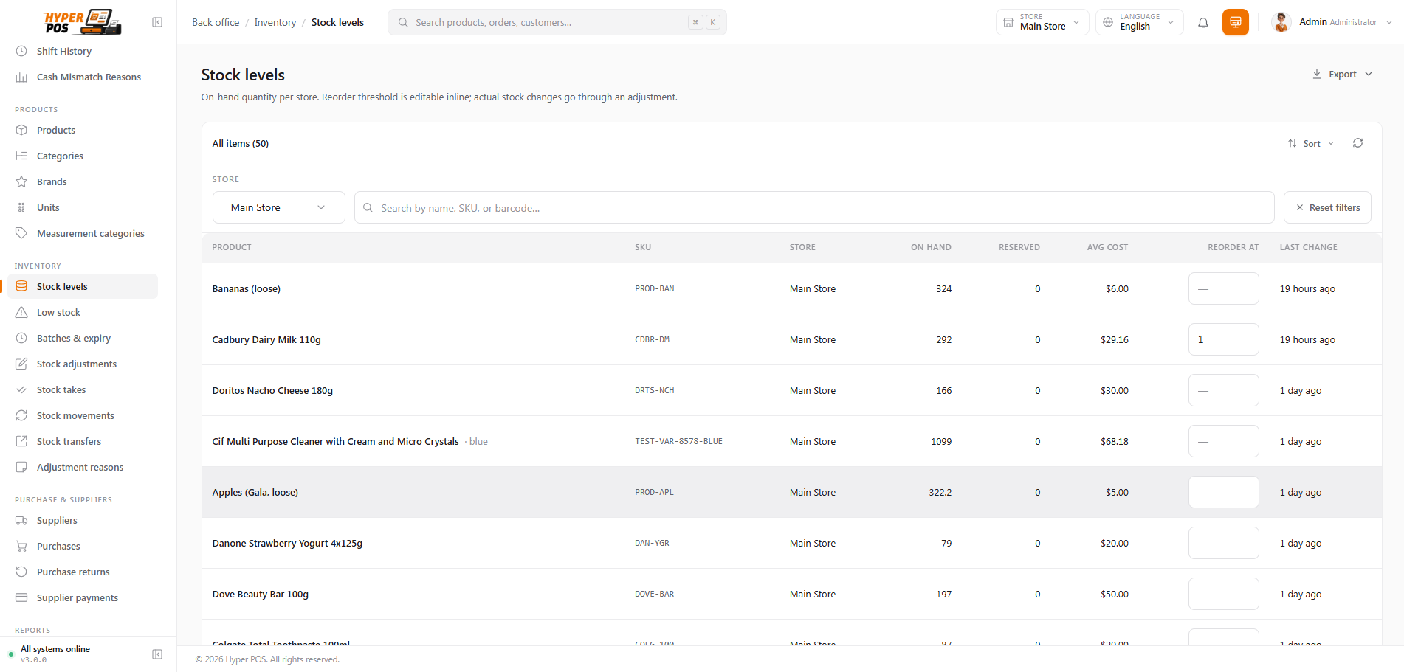Edit reorder threshold for Dove Beauty Bar
Image resolution: width=1404 pixels, height=672 pixels.
click(x=1223, y=594)
